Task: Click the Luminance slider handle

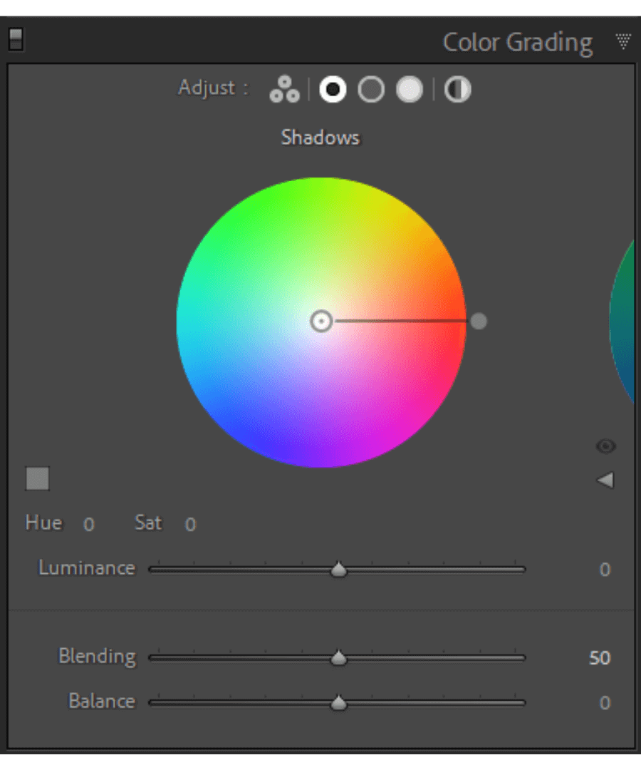Action: point(338,569)
